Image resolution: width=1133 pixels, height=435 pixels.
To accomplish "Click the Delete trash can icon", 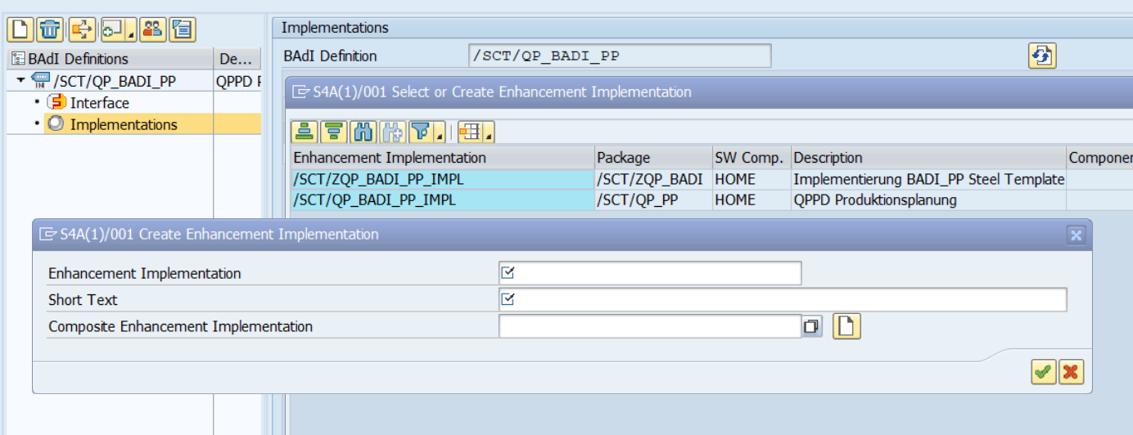I will [x=50, y=29].
